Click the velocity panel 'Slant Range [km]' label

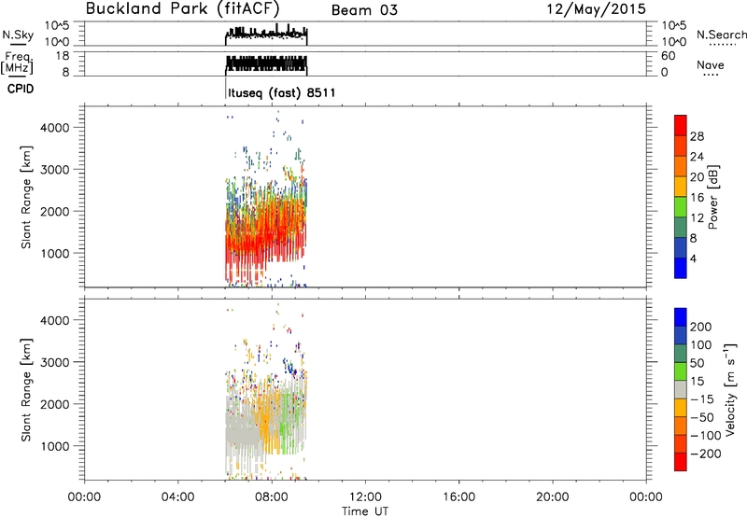click(x=26, y=390)
